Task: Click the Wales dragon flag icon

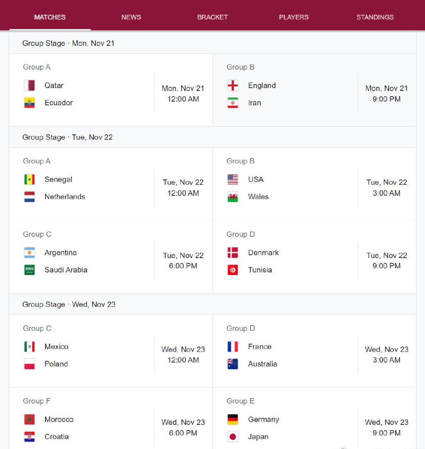Action: point(233,197)
